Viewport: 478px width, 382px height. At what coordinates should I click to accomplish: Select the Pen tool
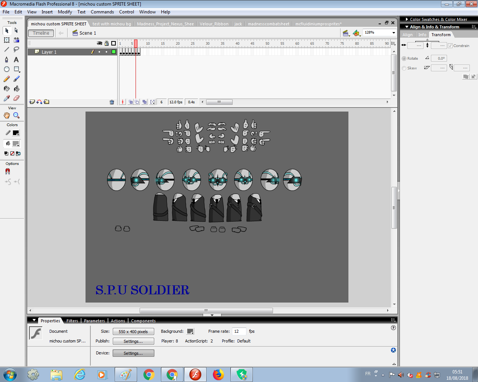click(x=7, y=59)
